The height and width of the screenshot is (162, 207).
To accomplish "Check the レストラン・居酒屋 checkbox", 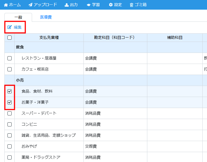I will [9, 58].
